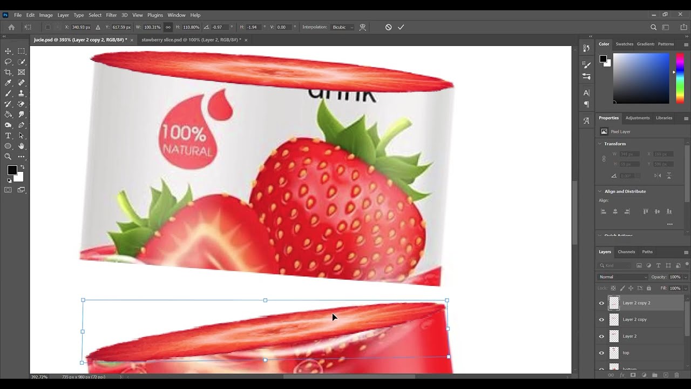Toggle the width-height link in options bar
Image resolution: width=691 pixels, height=389 pixels.
click(168, 27)
